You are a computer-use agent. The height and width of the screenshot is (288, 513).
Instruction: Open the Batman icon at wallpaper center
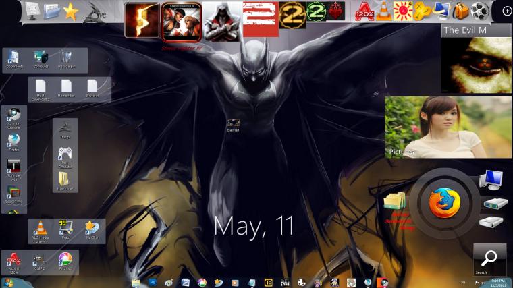[233, 125]
